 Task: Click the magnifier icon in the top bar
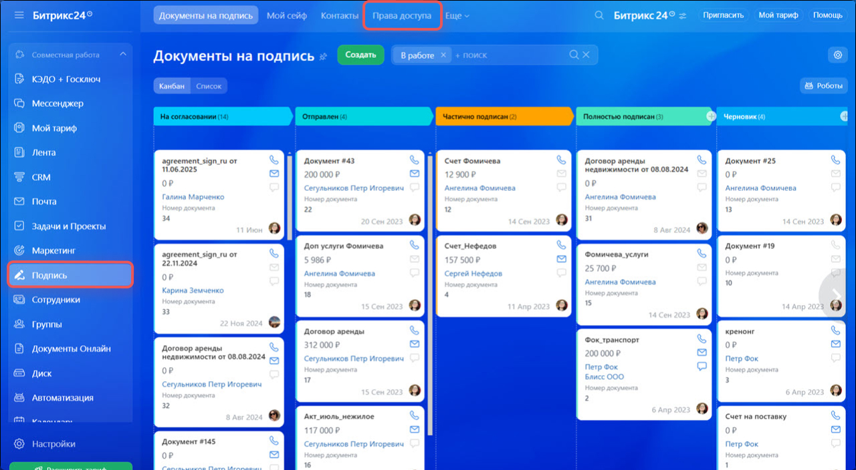click(599, 15)
